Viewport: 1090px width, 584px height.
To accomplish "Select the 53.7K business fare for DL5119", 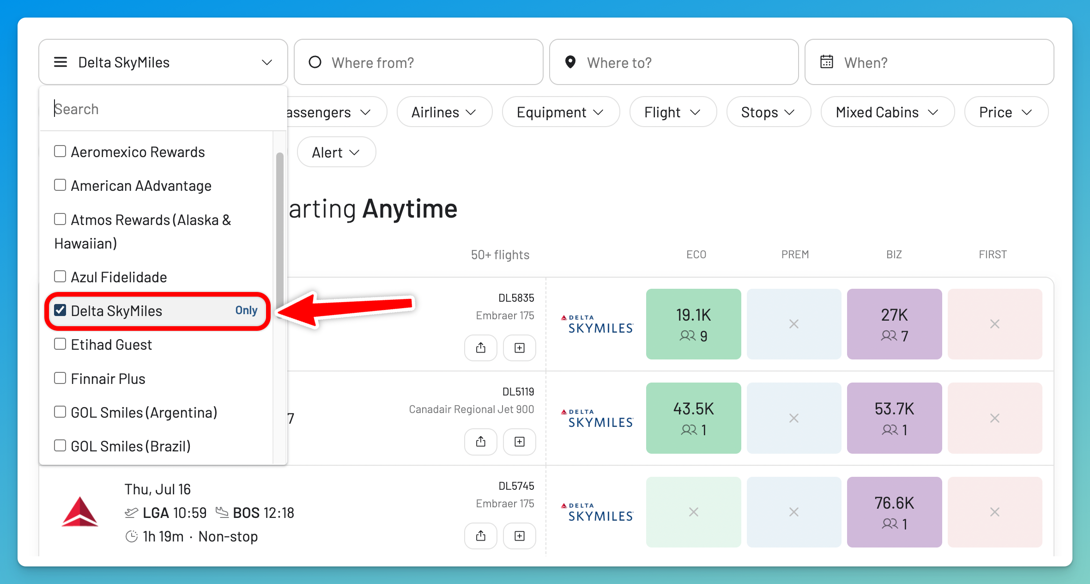I will (x=894, y=418).
